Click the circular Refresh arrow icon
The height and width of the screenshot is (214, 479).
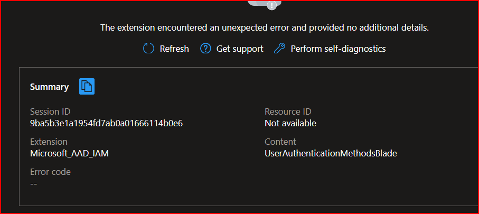(x=148, y=49)
